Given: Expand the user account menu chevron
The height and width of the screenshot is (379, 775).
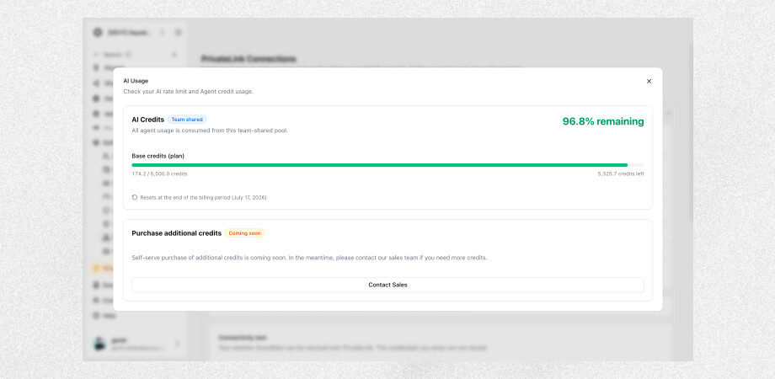Looking at the screenshot, I should pos(178,344).
